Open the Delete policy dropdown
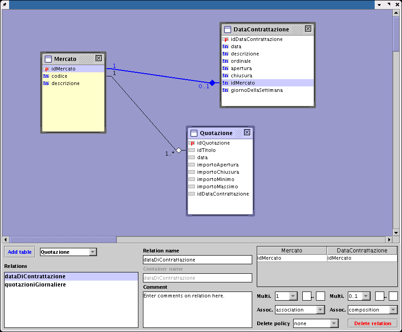This screenshot has height=332, width=402. (x=334, y=323)
